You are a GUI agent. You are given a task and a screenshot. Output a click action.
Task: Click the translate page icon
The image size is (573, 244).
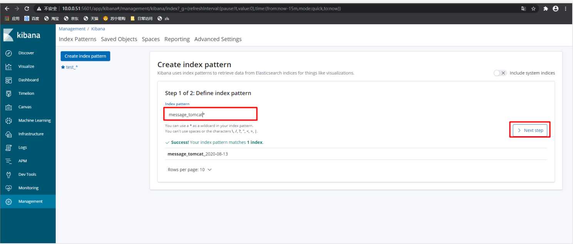pyautogui.click(x=523, y=8)
